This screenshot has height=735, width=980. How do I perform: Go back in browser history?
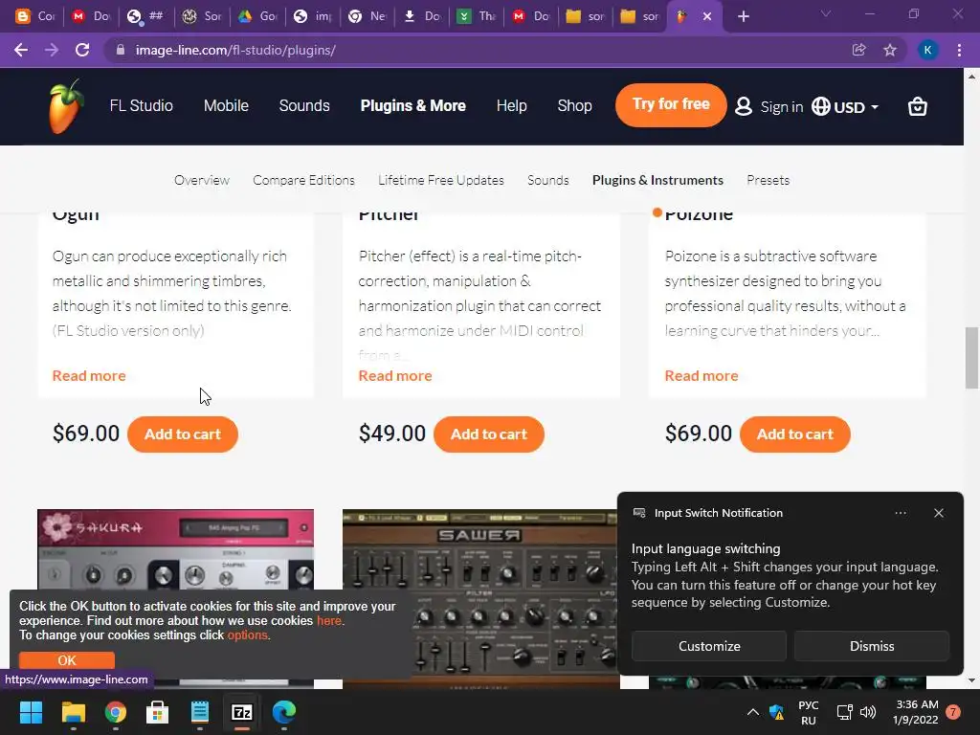click(x=21, y=50)
